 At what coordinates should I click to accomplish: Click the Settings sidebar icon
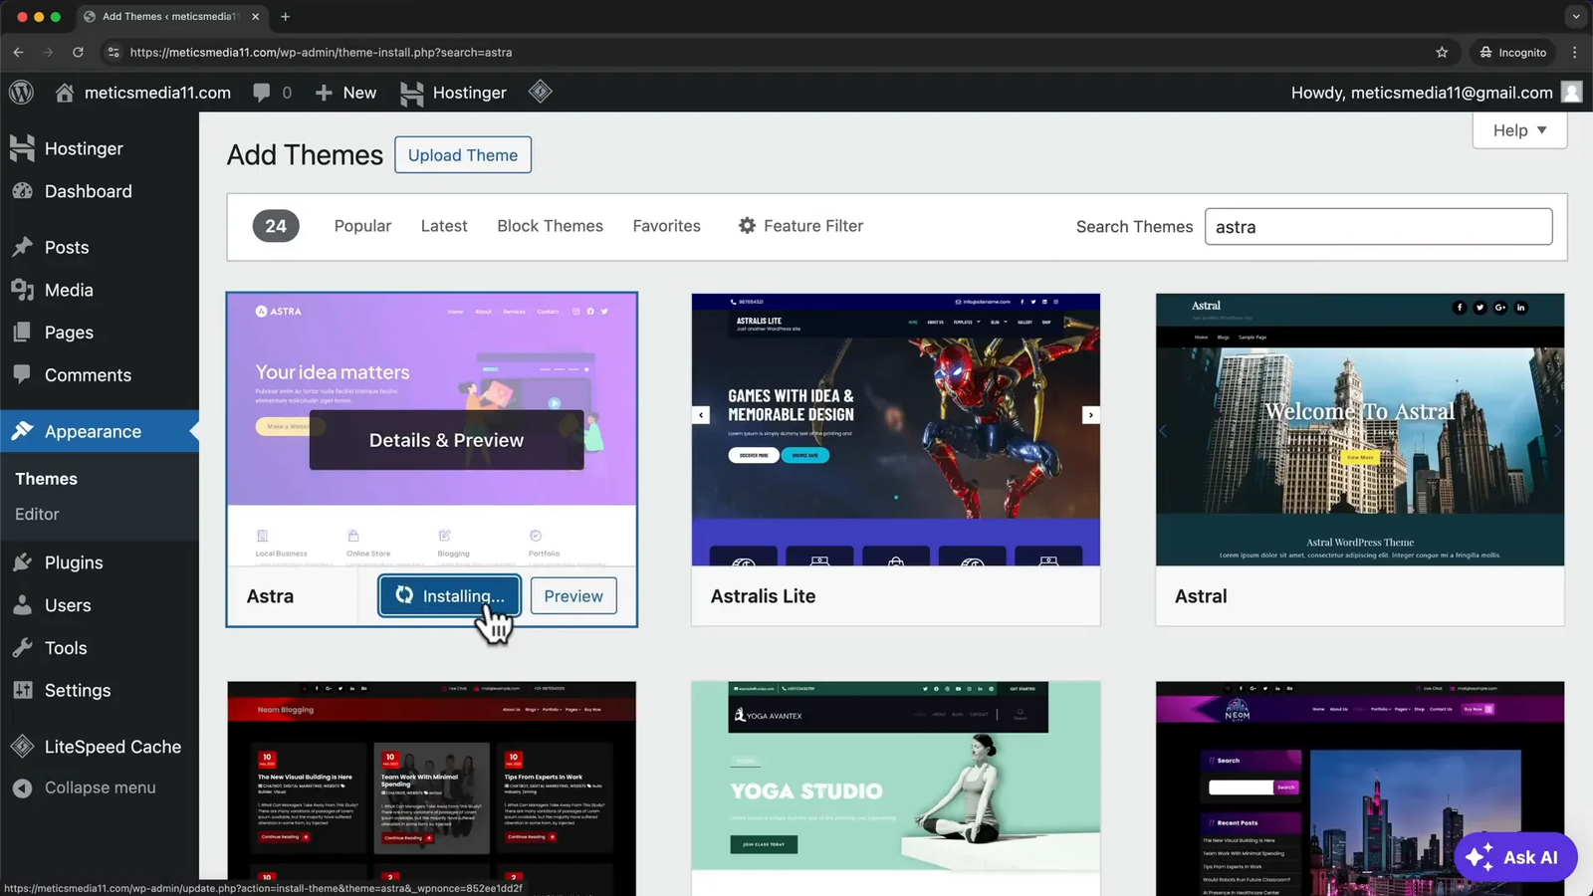click(x=22, y=690)
